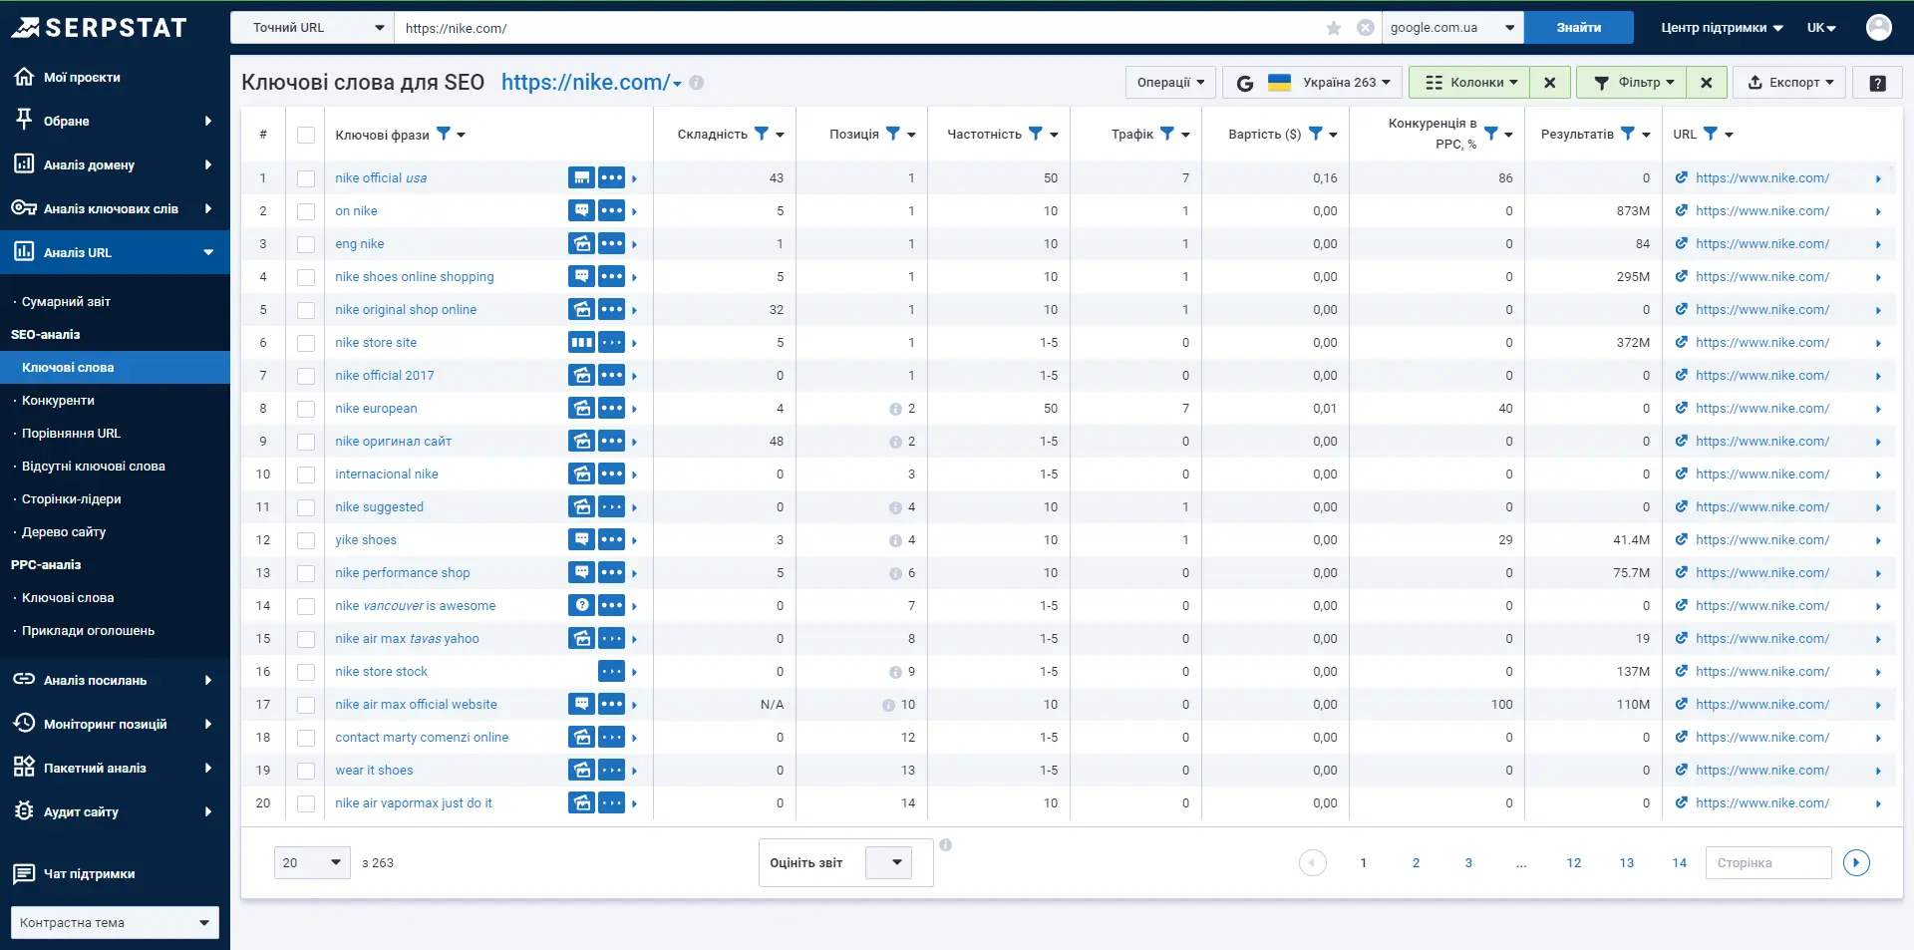Filter the Частотність column

tap(1036, 134)
